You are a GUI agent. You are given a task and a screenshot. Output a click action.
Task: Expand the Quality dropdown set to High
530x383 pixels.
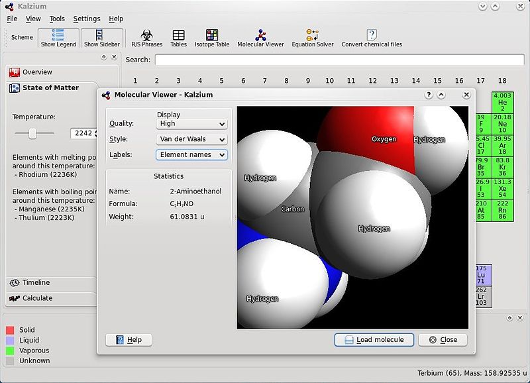point(191,124)
